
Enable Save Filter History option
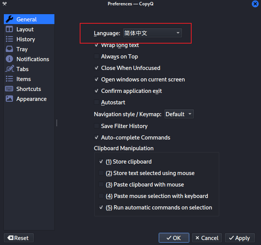[97, 126]
